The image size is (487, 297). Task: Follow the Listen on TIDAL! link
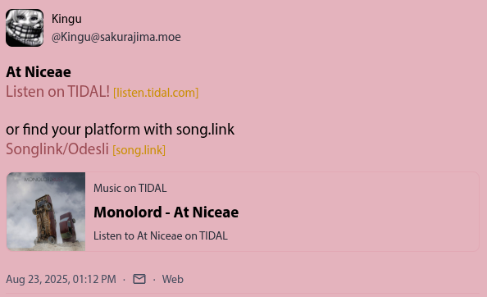coord(57,92)
